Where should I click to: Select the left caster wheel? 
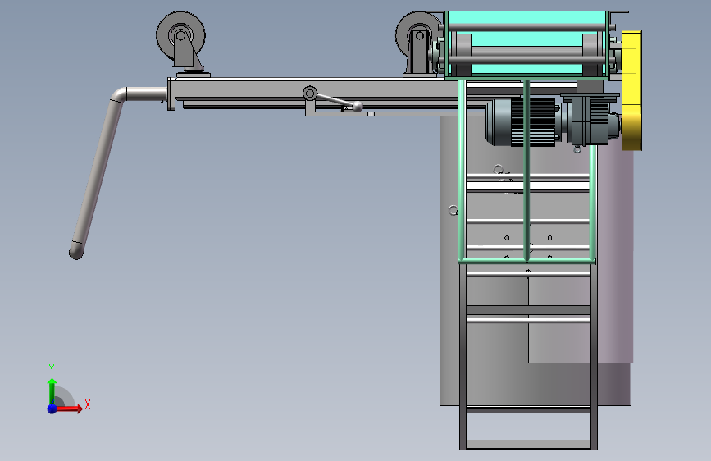click(180, 35)
